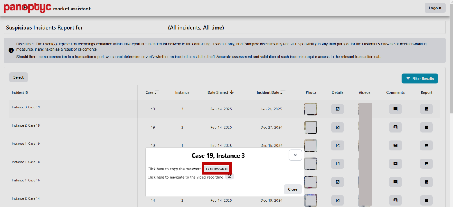Open details for Instance 2, Case 19

pyautogui.click(x=337, y=127)
